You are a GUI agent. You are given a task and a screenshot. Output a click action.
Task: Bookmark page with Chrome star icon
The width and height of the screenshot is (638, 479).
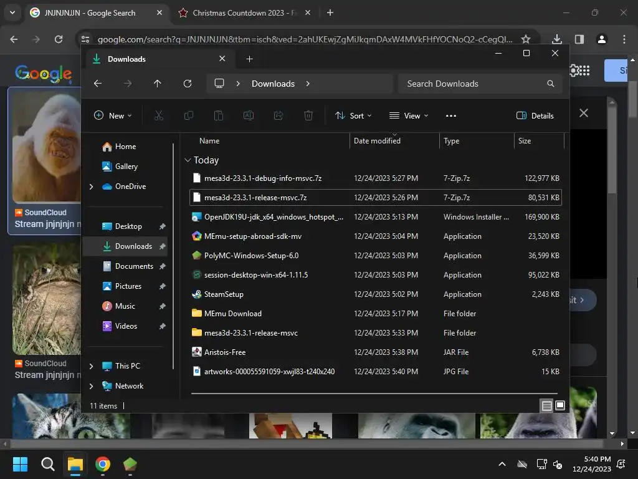click(526, 39)
